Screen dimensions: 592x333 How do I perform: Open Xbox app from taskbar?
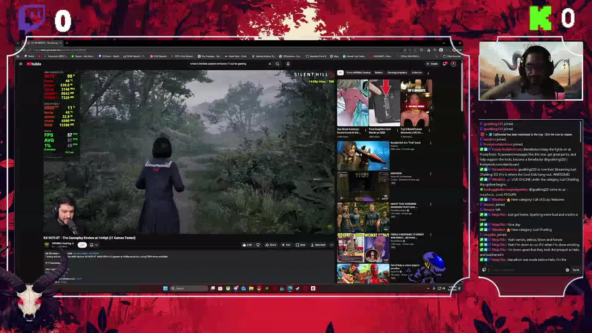pyautogui.click(x=228, y=289)
